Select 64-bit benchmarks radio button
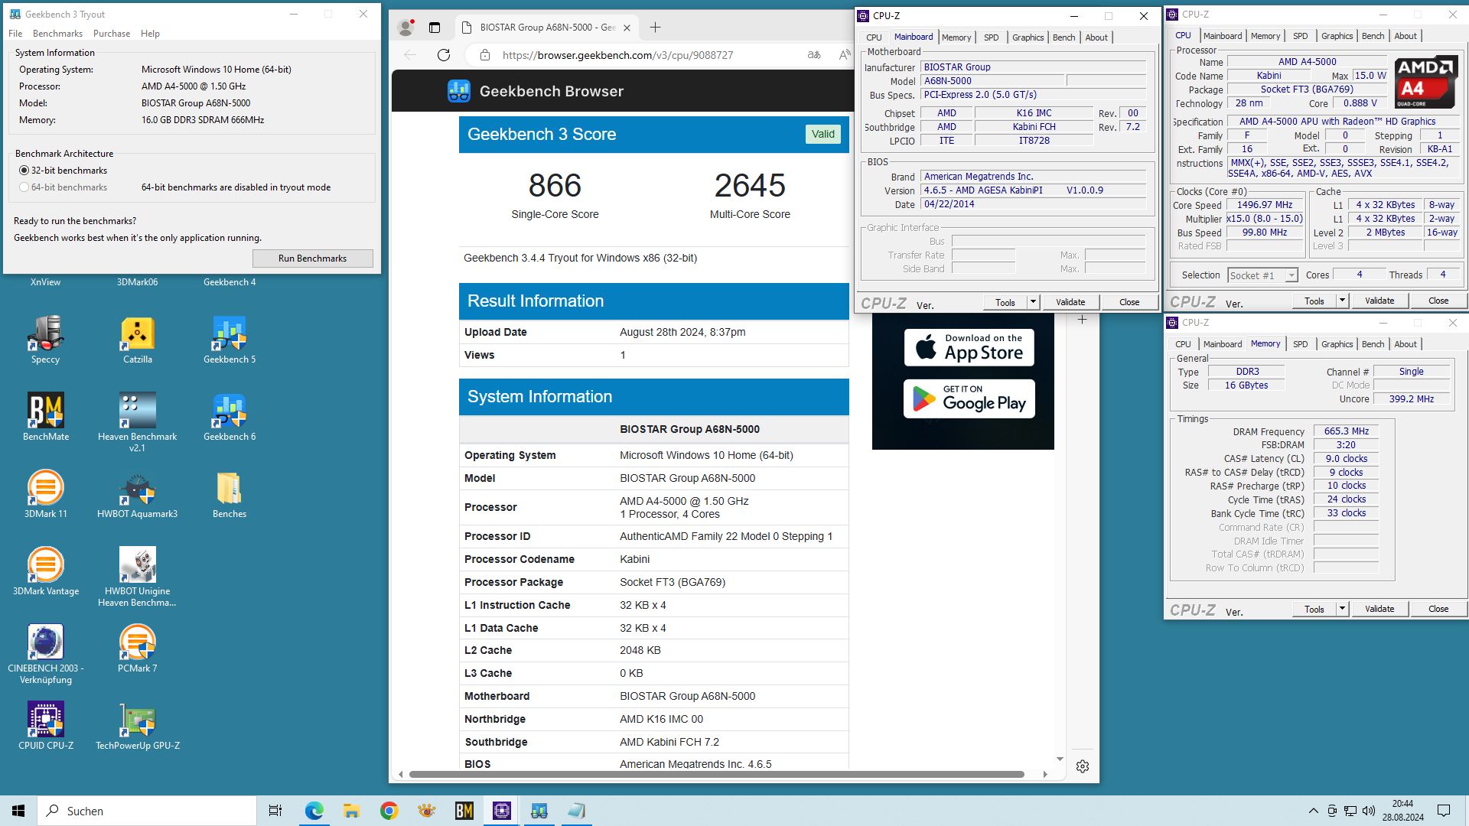 (24, 187)
